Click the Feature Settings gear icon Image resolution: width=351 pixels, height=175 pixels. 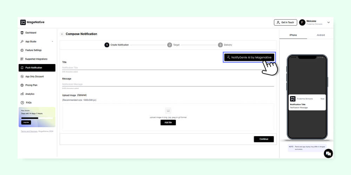pyautogui.click(x=22, y=50)
